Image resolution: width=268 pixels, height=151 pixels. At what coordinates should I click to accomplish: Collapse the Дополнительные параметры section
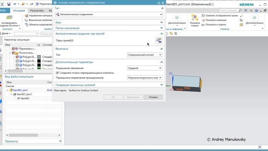[162, 62]
